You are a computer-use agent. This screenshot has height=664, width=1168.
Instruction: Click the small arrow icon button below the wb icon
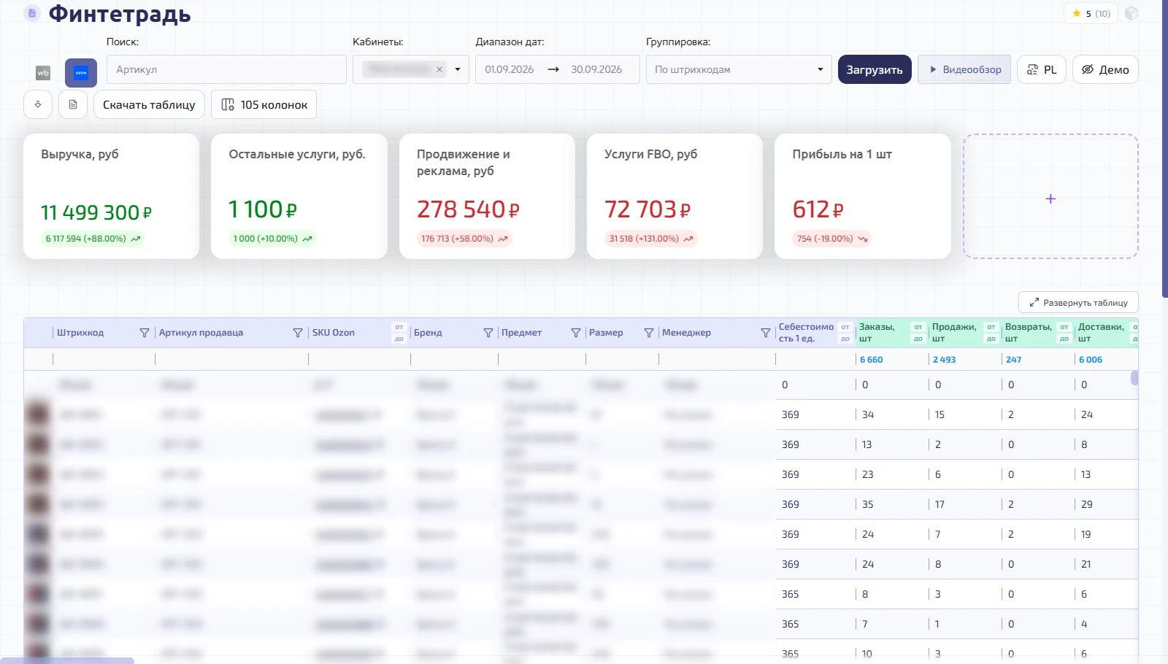pyautogui.click(x=38, y=104)
